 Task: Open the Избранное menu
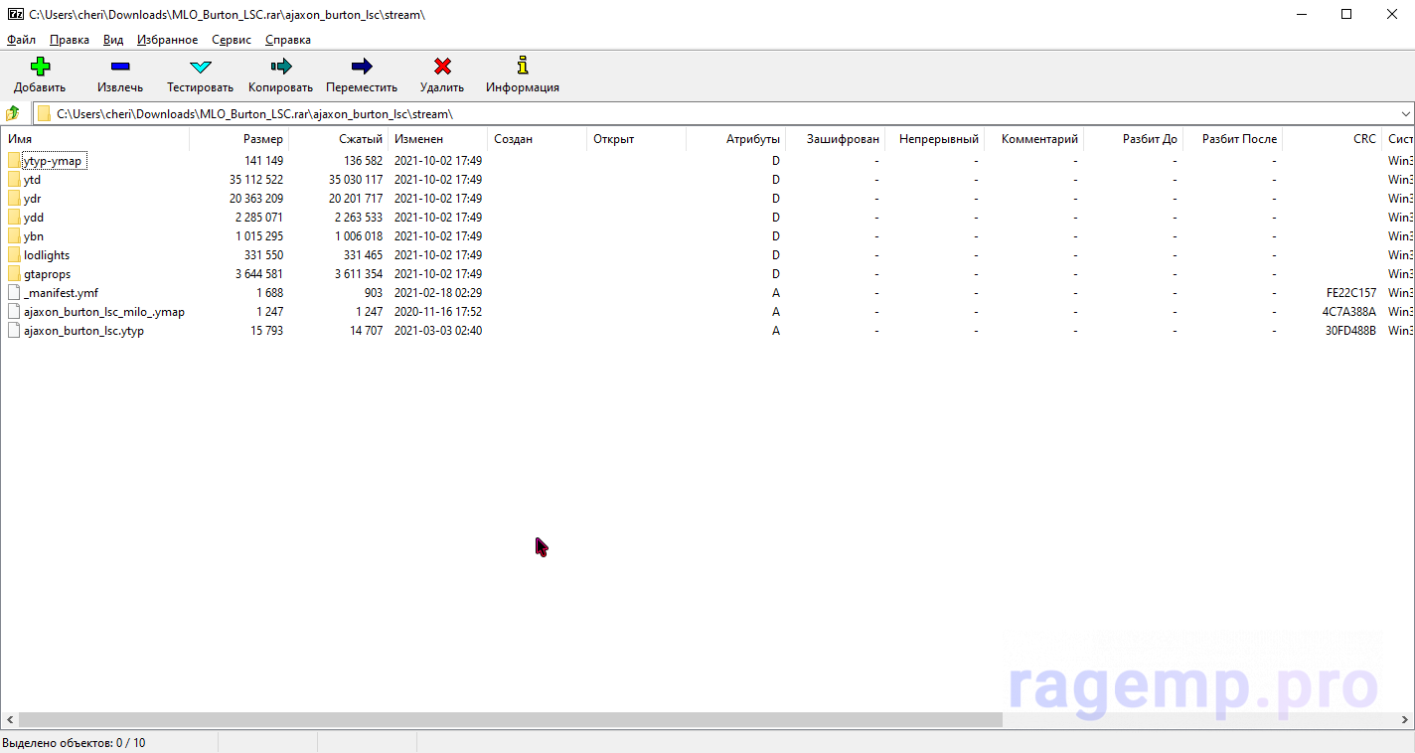click(167, 40)
